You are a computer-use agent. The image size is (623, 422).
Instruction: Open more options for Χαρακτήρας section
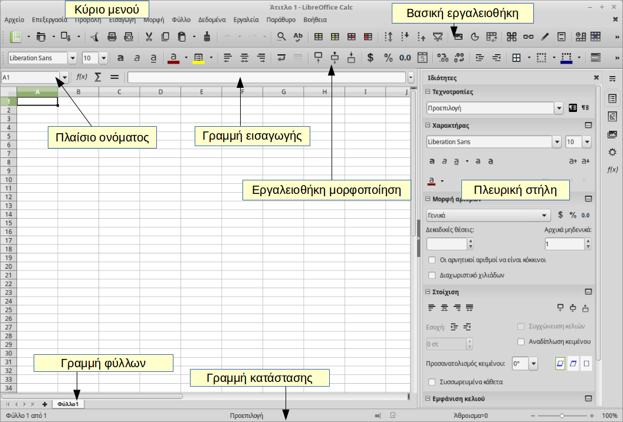click(x=588, y=125)
